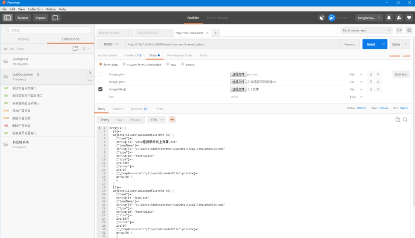Reorder handle of imageFiles[] row
415x238 pixels.
371,89
